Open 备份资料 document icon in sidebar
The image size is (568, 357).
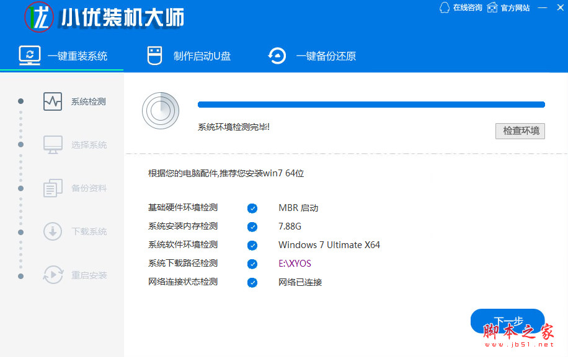pyautogui.click(x=53, y=188)
